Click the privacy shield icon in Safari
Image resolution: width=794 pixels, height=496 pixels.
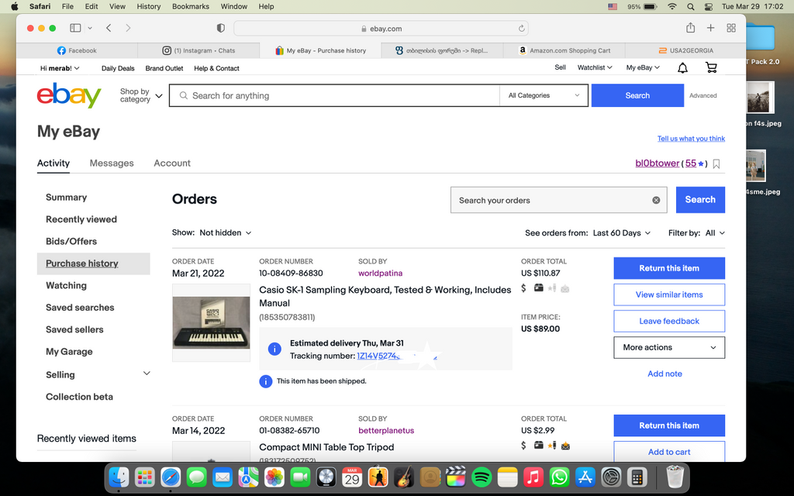point(221,29)
